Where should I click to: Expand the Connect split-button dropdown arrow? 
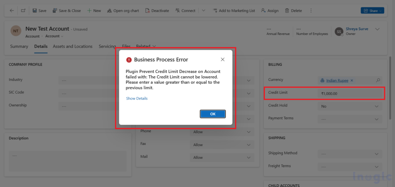pyautogui.click(x=203, y=11)
